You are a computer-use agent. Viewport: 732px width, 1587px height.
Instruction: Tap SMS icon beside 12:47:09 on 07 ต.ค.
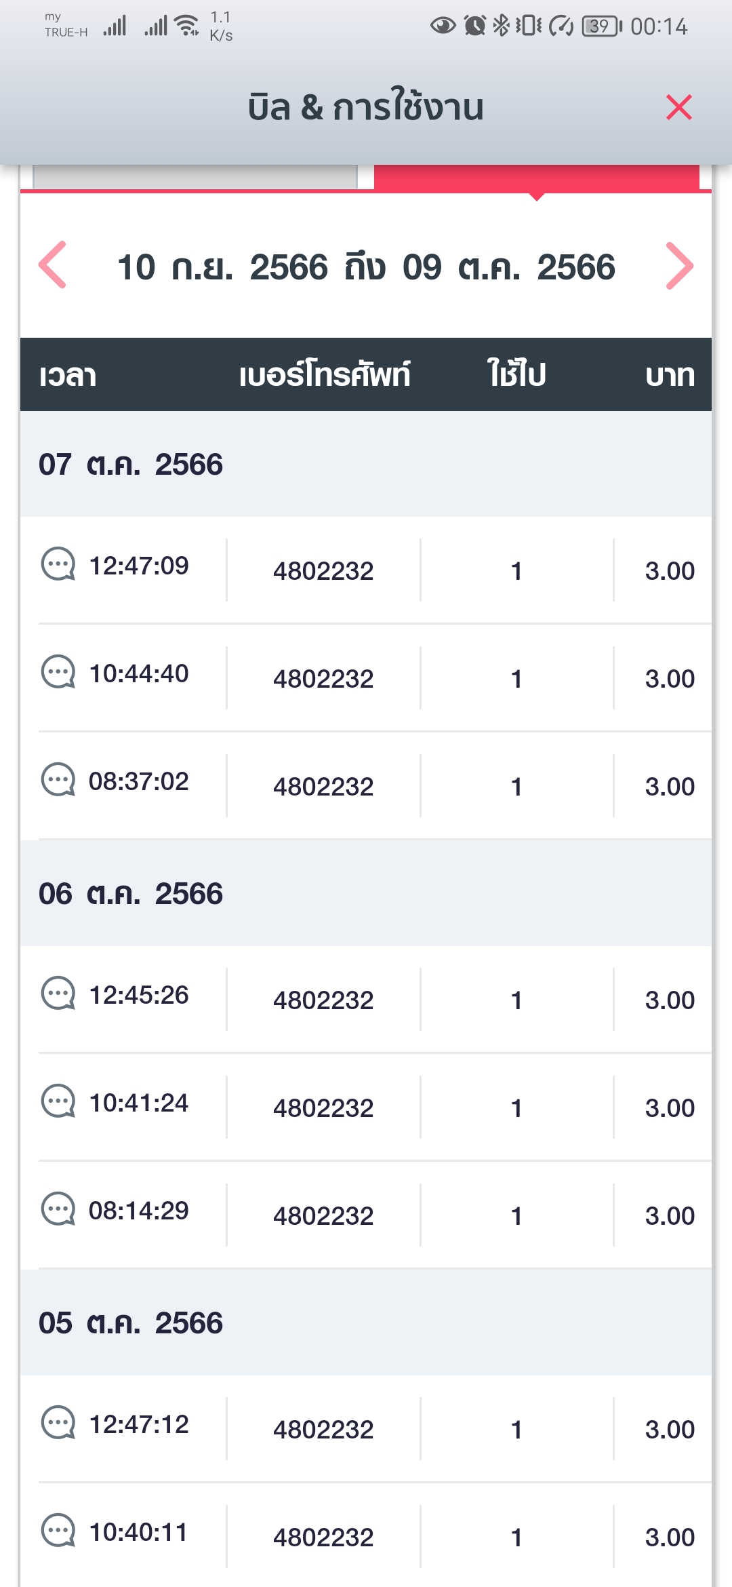pos(58,564)
